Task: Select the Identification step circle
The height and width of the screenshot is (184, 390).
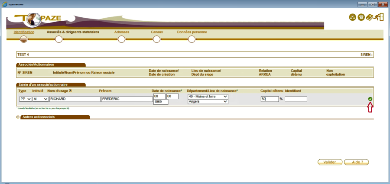Action: pyautogui.click(x=23, y=39)
